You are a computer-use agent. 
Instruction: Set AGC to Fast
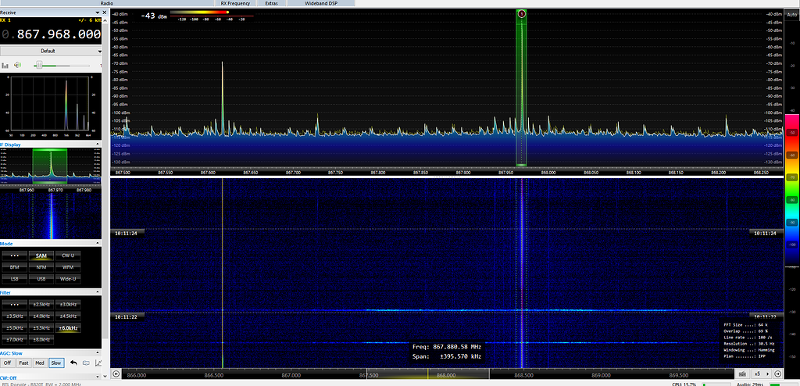pos(23,363)
